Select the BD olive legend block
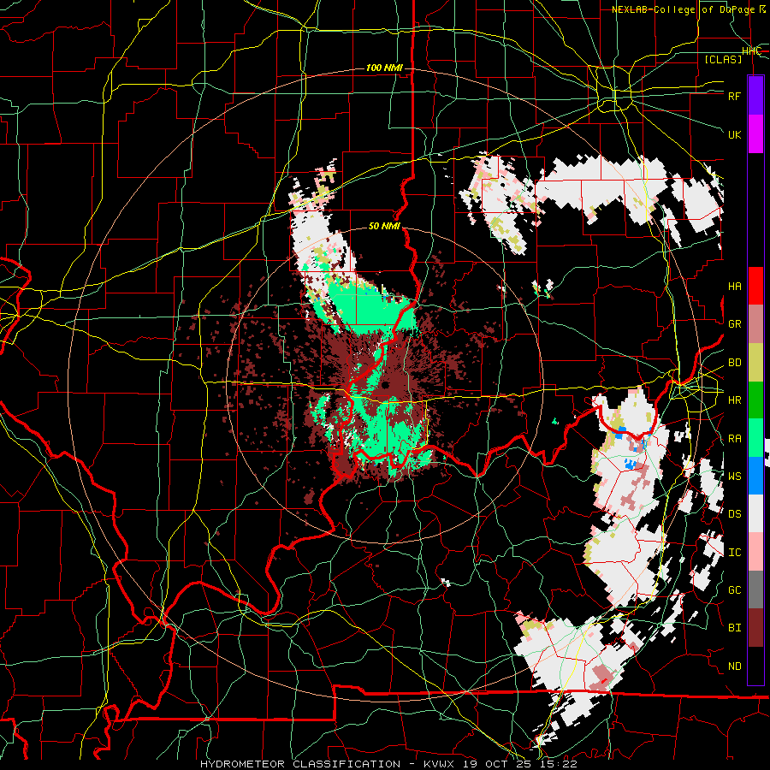This screenshot has width=770, height=770. [755, 363]
